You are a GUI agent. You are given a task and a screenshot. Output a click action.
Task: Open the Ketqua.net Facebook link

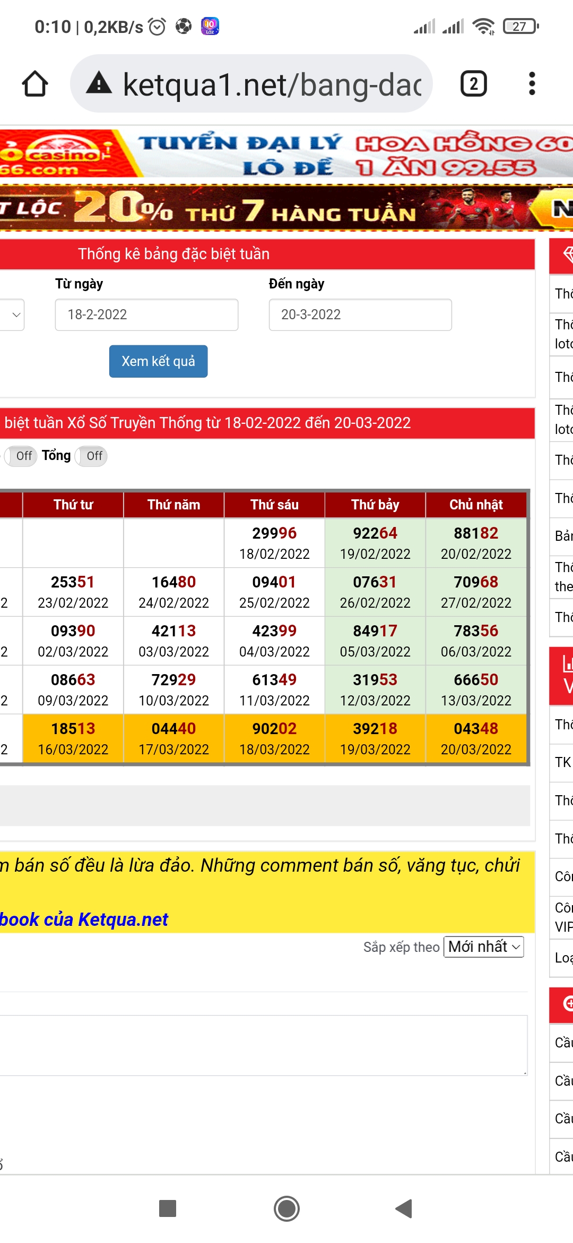pos(84,919)
